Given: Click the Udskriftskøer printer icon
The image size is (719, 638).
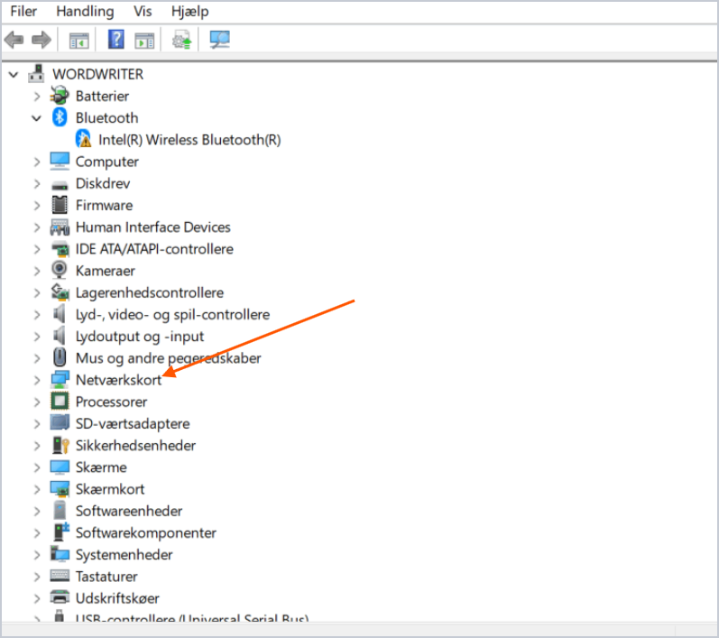Looking at the screenshot, I should [60, 597].
